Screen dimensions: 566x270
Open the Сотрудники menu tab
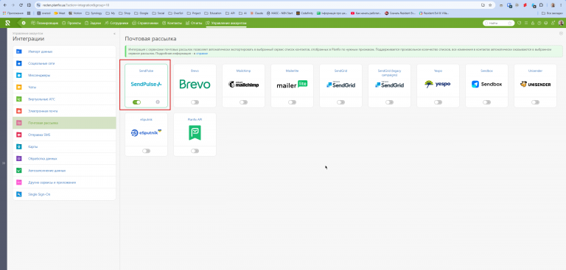pos(116,23)
